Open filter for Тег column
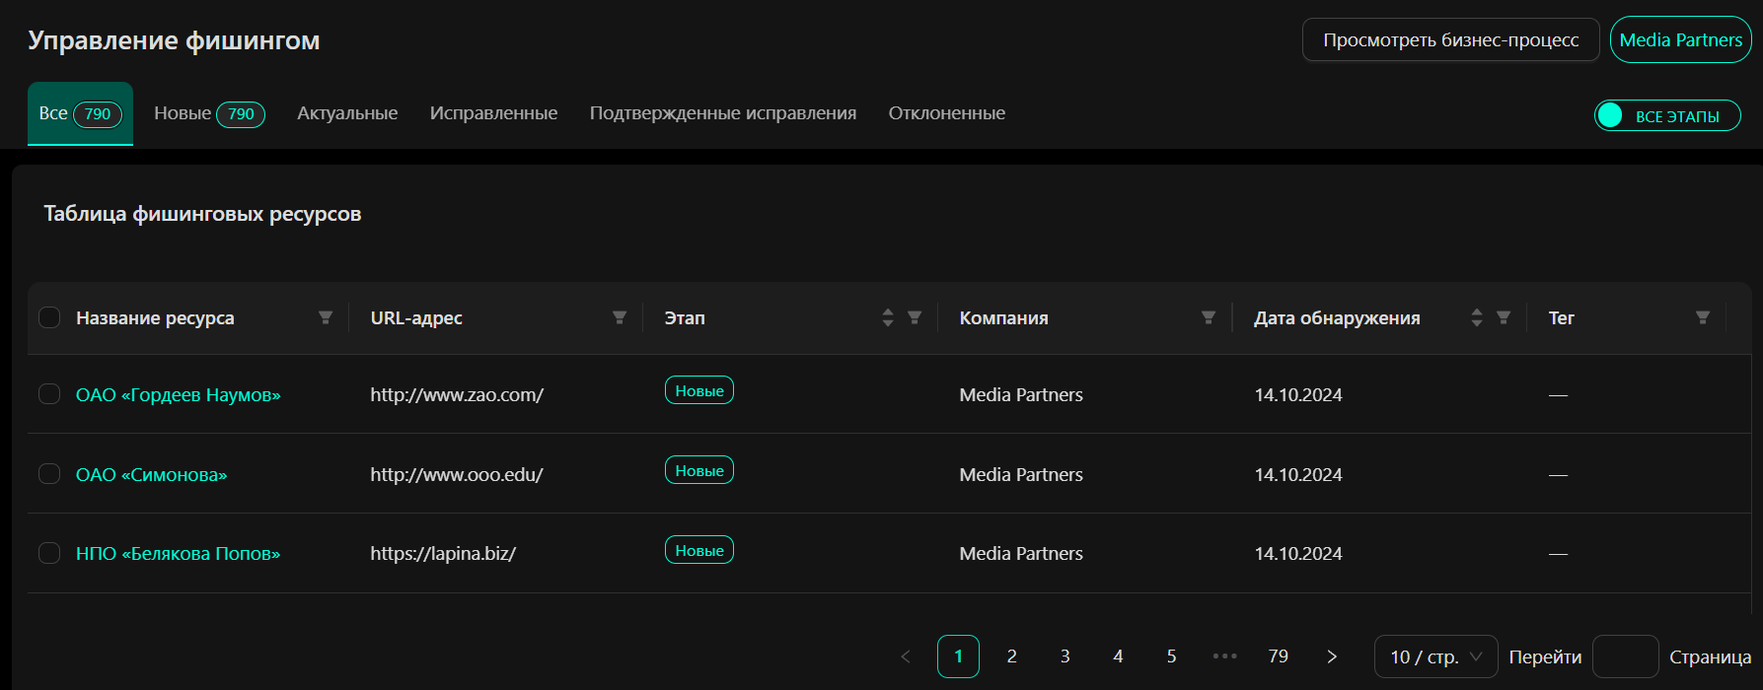The image size is (1763, 690). point(1703,317)
